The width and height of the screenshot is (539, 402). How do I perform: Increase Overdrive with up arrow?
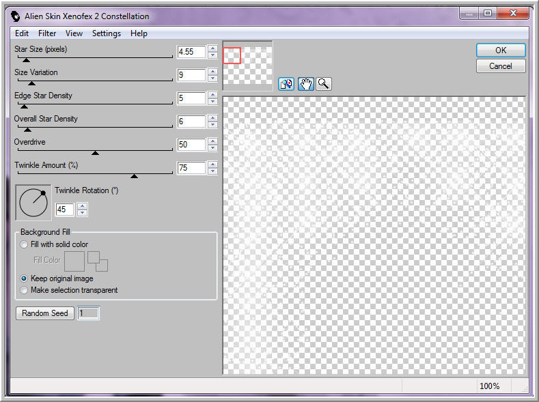pyautogui.click(x=212, y=141)
